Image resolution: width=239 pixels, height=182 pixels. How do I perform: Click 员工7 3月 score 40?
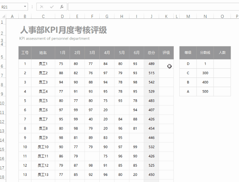(x=92, y=119)
